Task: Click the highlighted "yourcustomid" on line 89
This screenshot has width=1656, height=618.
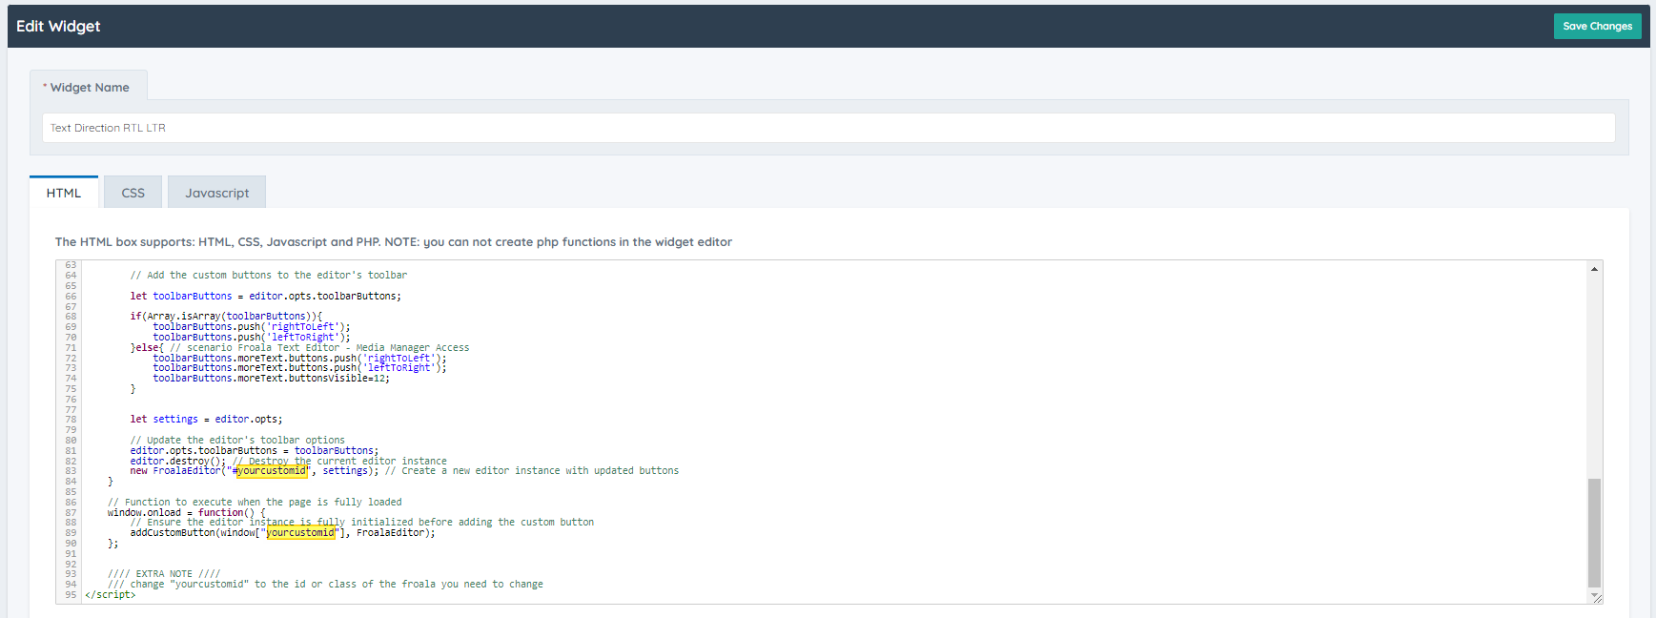Action: (x=300, y=532)
